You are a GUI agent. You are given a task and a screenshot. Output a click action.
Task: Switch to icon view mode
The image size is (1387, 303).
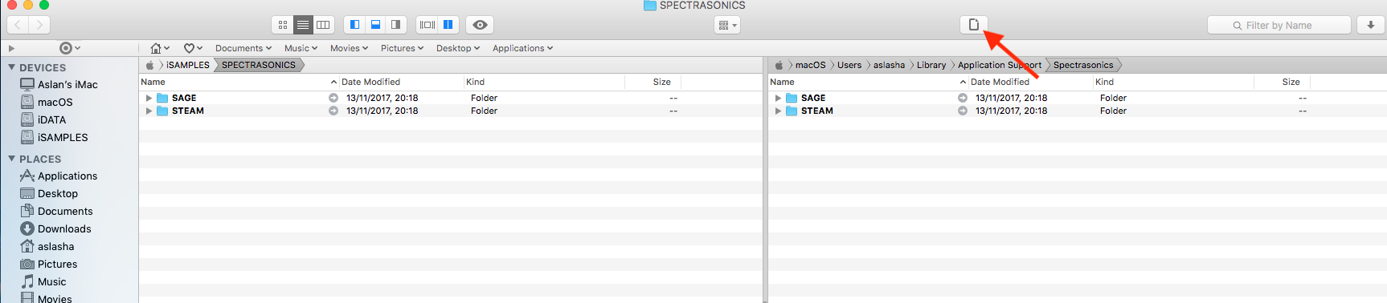click(282, 25)
